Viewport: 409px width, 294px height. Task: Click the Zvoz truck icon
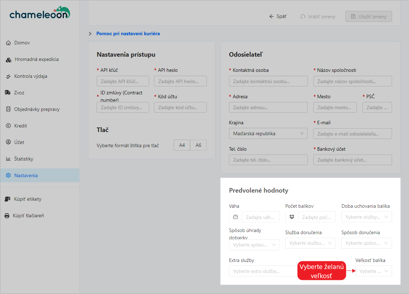[x=8, y=93]
